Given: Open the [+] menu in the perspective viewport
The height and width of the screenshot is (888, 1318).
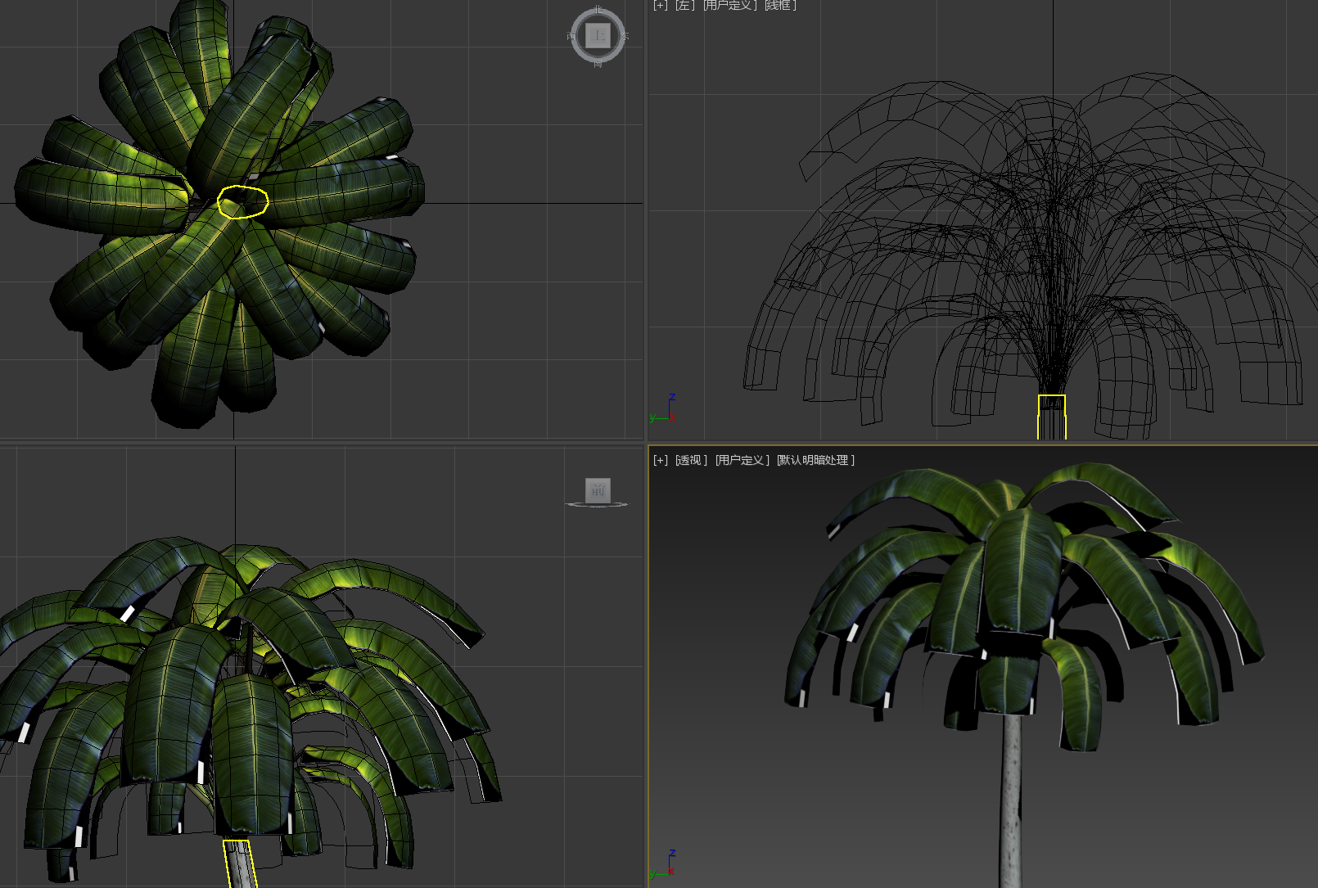Looking at the screenshot, I should click(660, 460).
